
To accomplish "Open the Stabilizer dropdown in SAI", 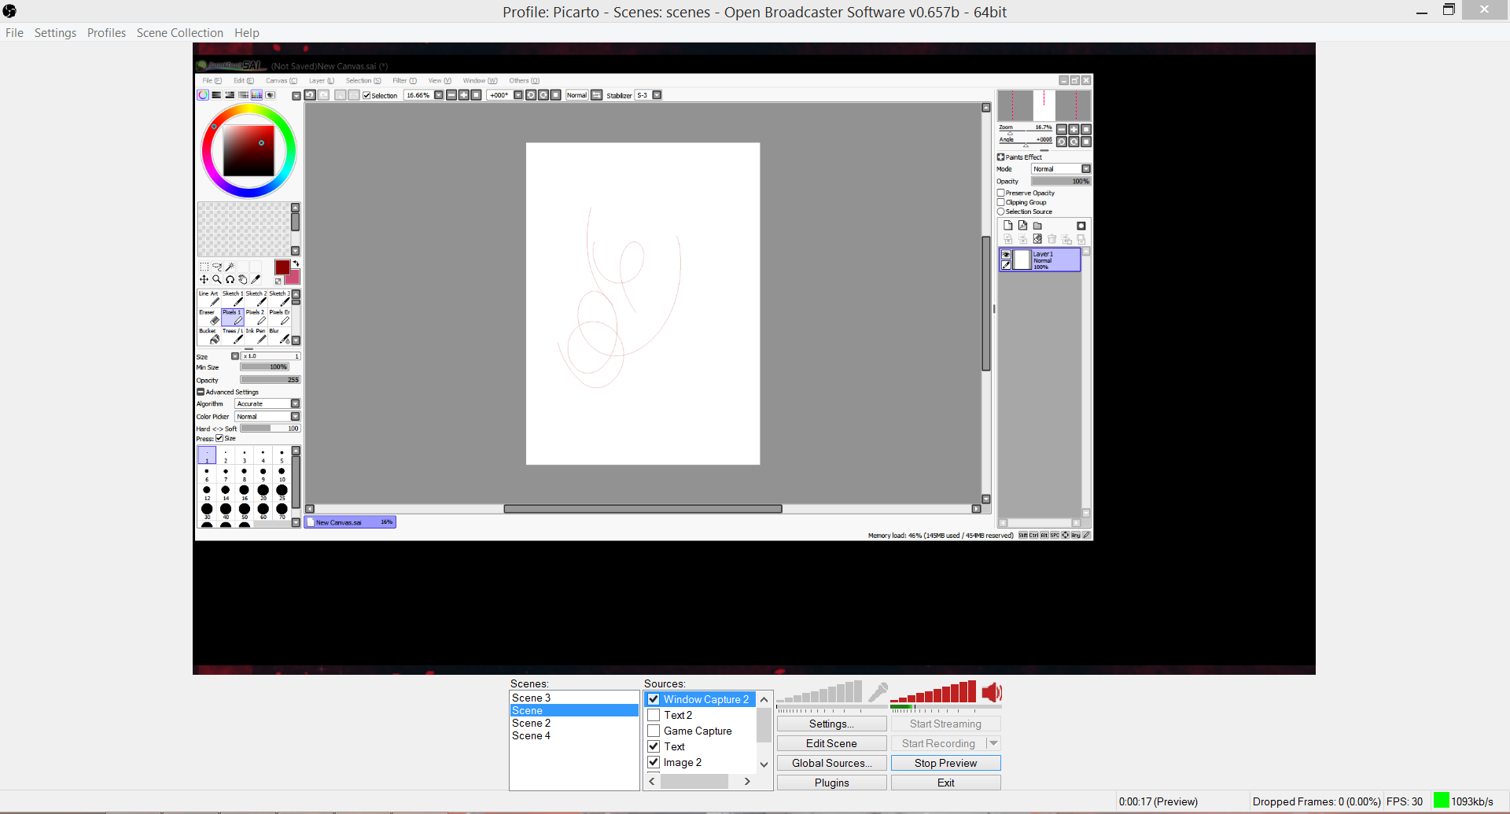I will coord(657,95).
